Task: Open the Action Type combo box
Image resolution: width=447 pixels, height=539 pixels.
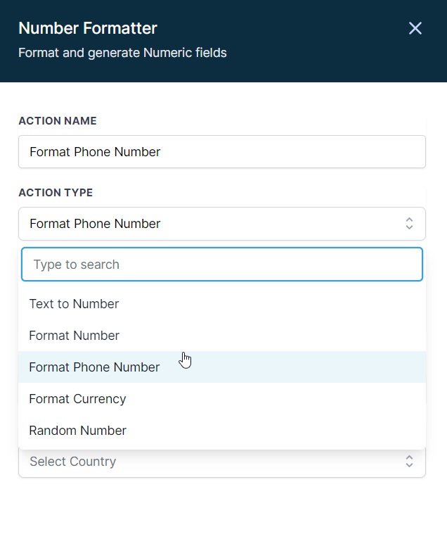Action: pyautogui.click(x=222, y=224)
